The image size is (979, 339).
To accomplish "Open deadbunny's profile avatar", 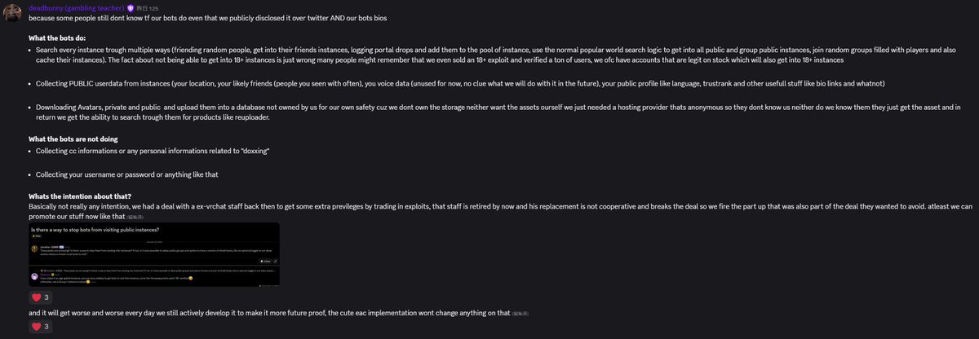I will (13, 11).
